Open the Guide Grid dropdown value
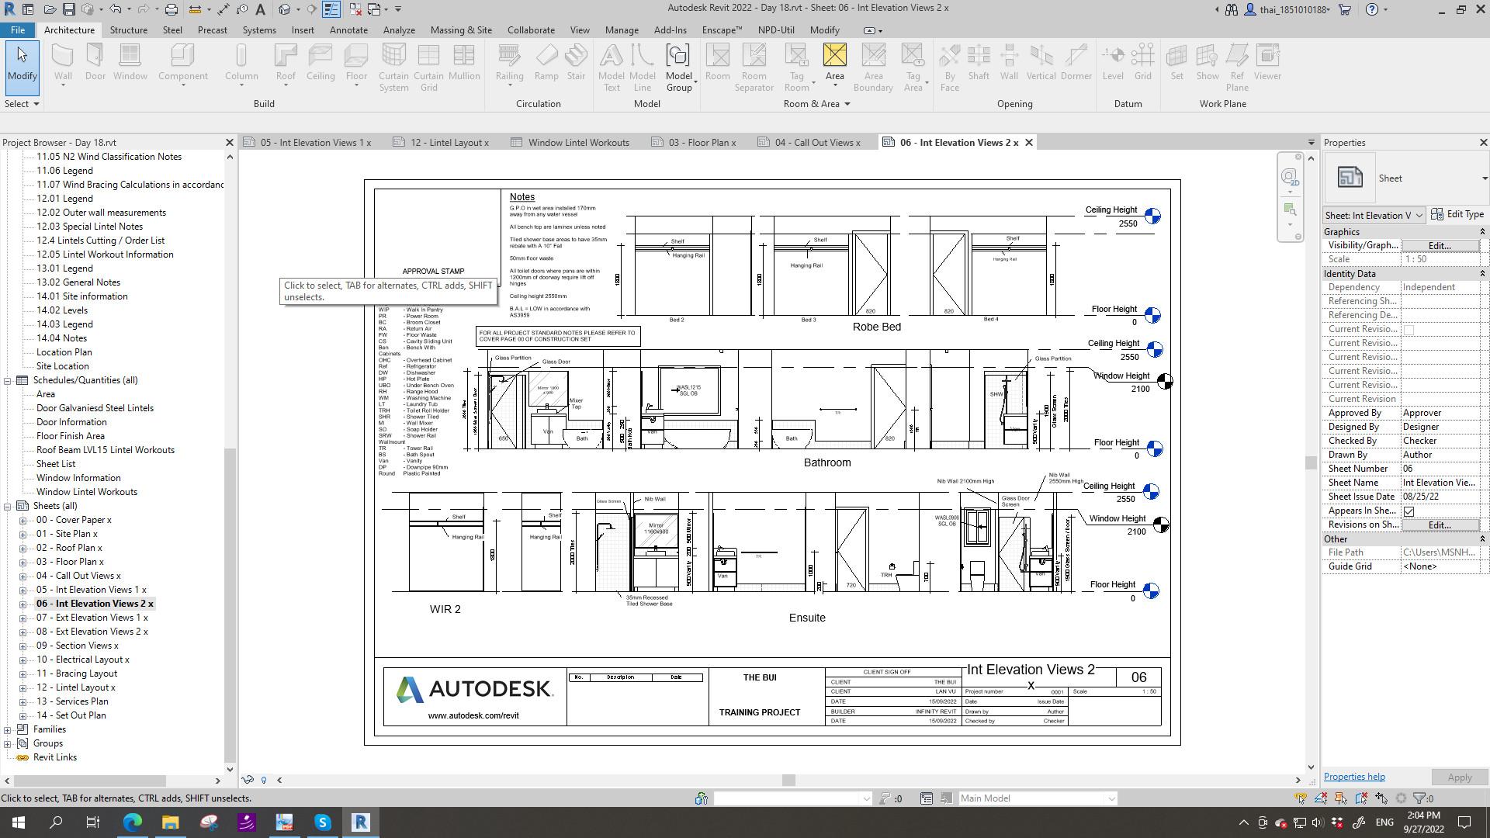 click(x=1440, y=566)
